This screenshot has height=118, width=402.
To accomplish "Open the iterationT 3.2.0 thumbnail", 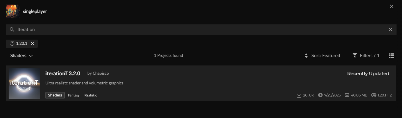I will point(24,83).
